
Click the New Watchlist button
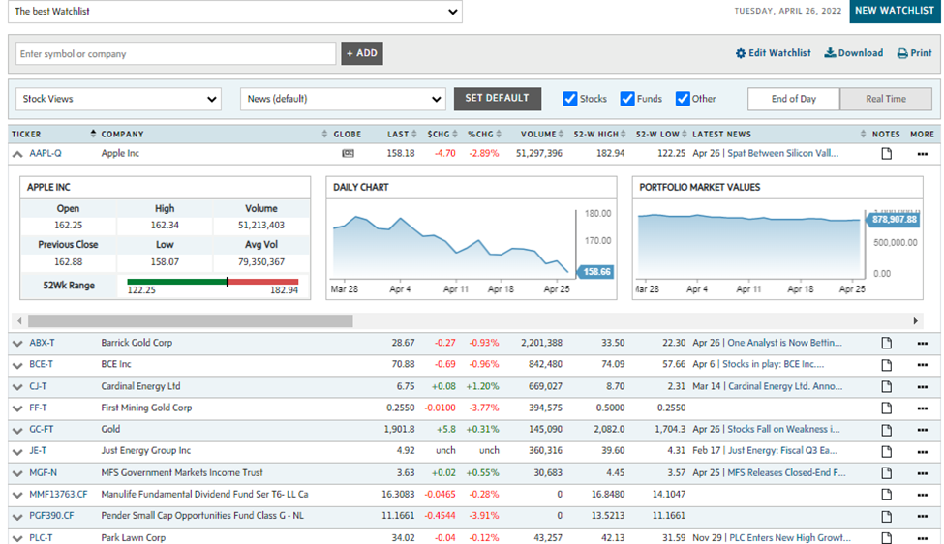point(896,12)
